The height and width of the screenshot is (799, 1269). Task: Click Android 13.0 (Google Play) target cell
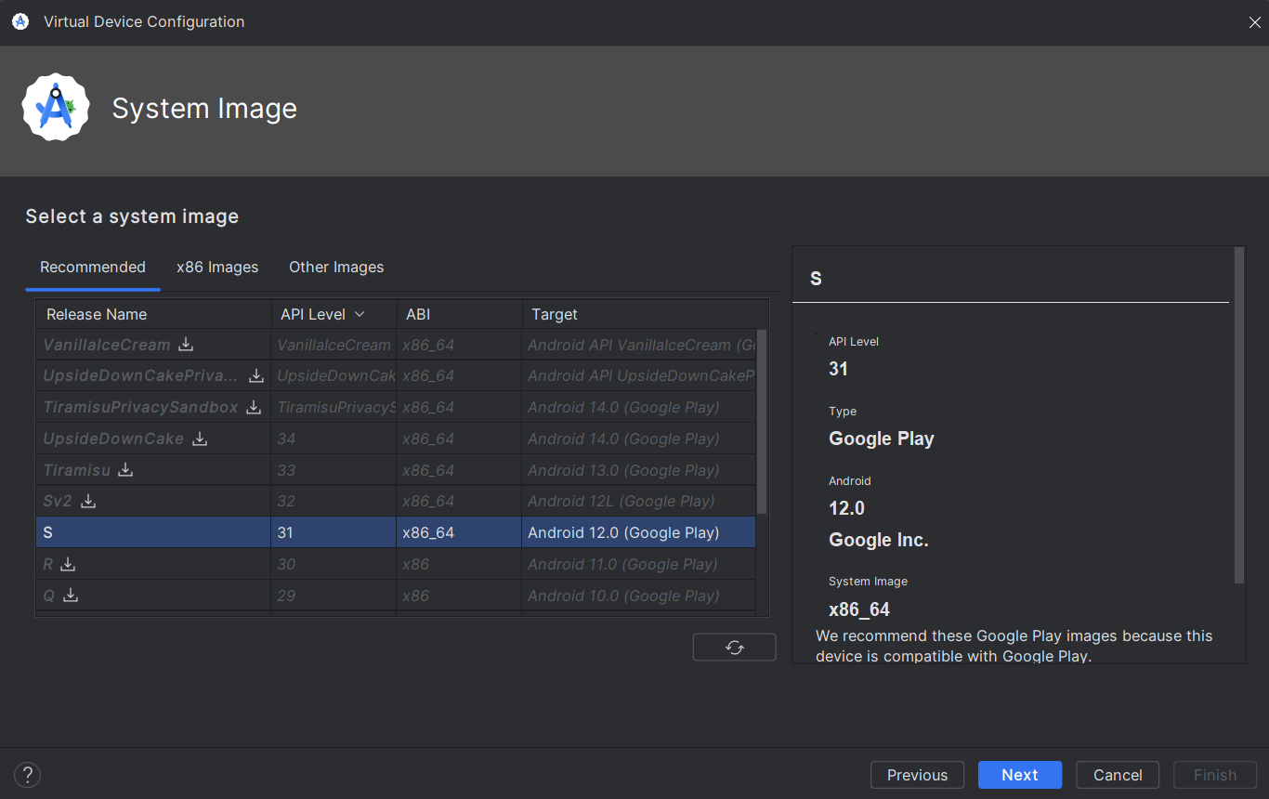point(639,470)
